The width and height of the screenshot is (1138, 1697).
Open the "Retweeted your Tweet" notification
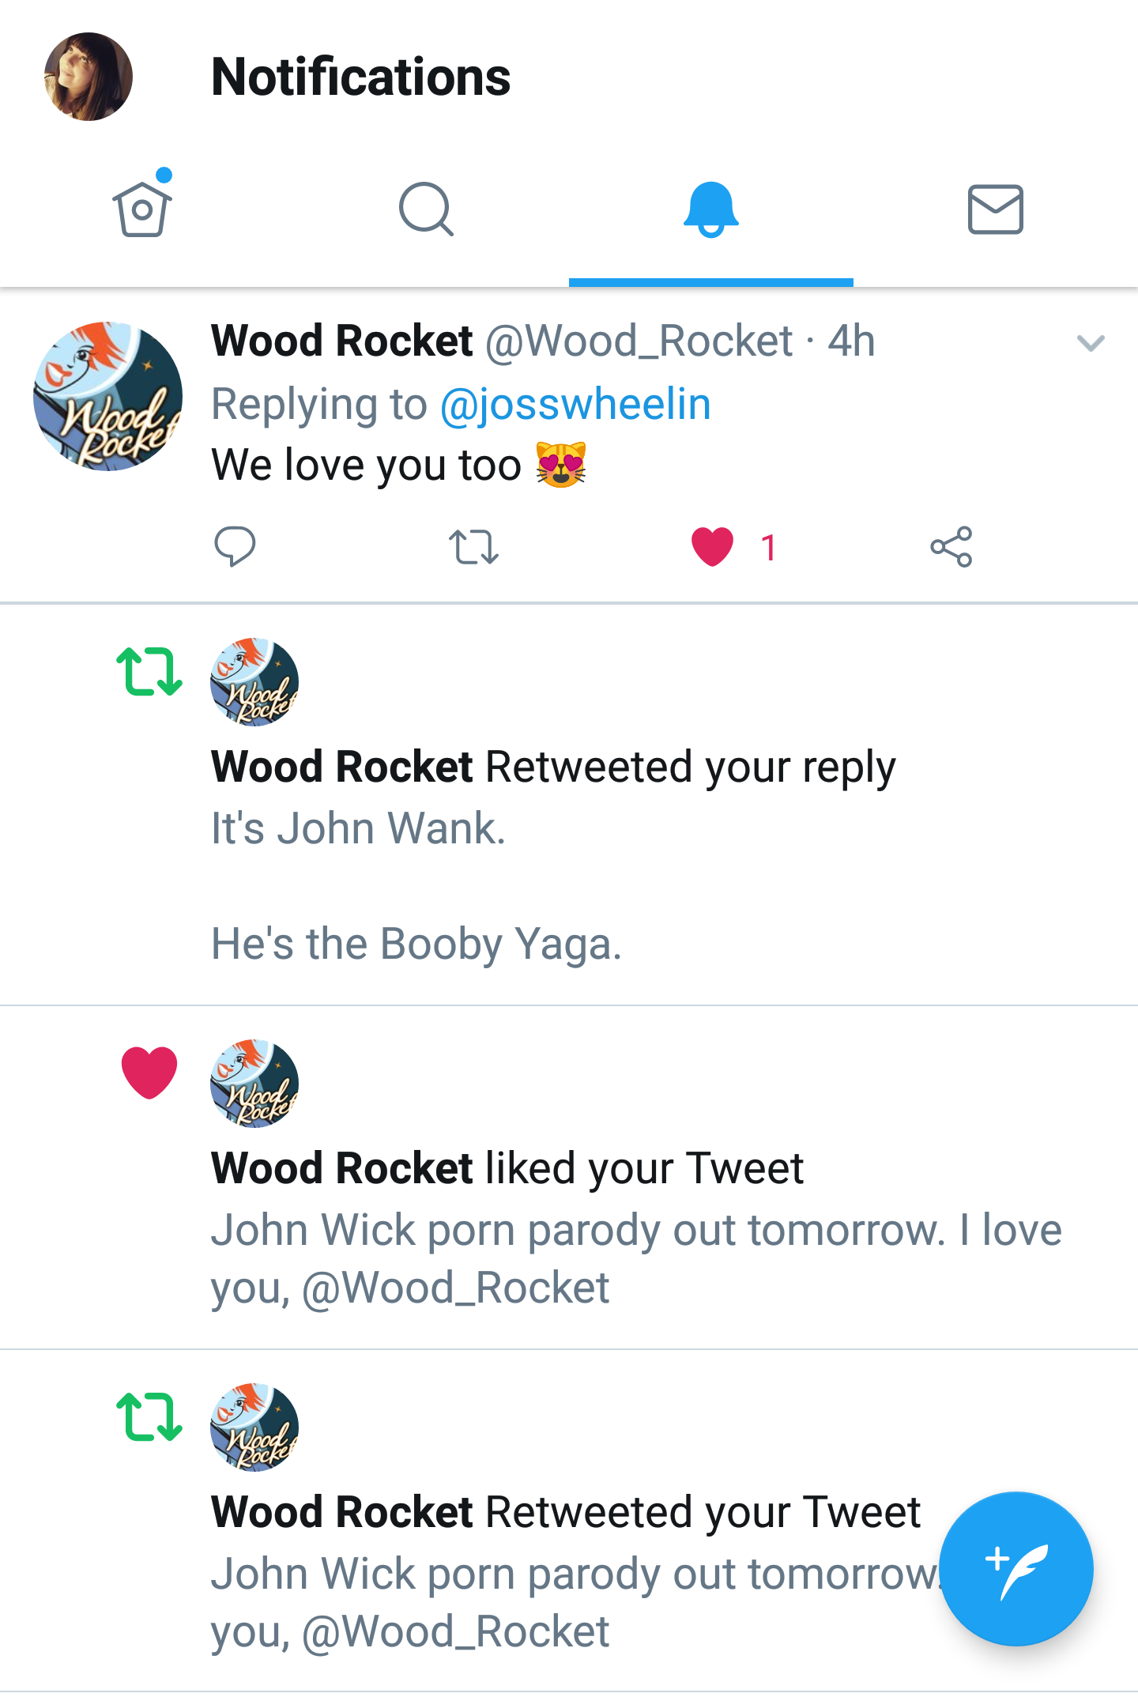coord(569,1521)
